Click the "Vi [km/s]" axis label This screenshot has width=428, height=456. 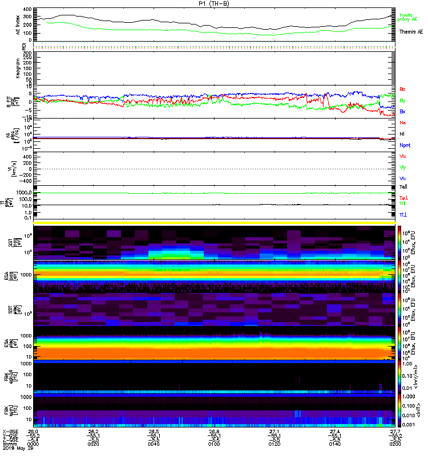(x=12, y=169)
